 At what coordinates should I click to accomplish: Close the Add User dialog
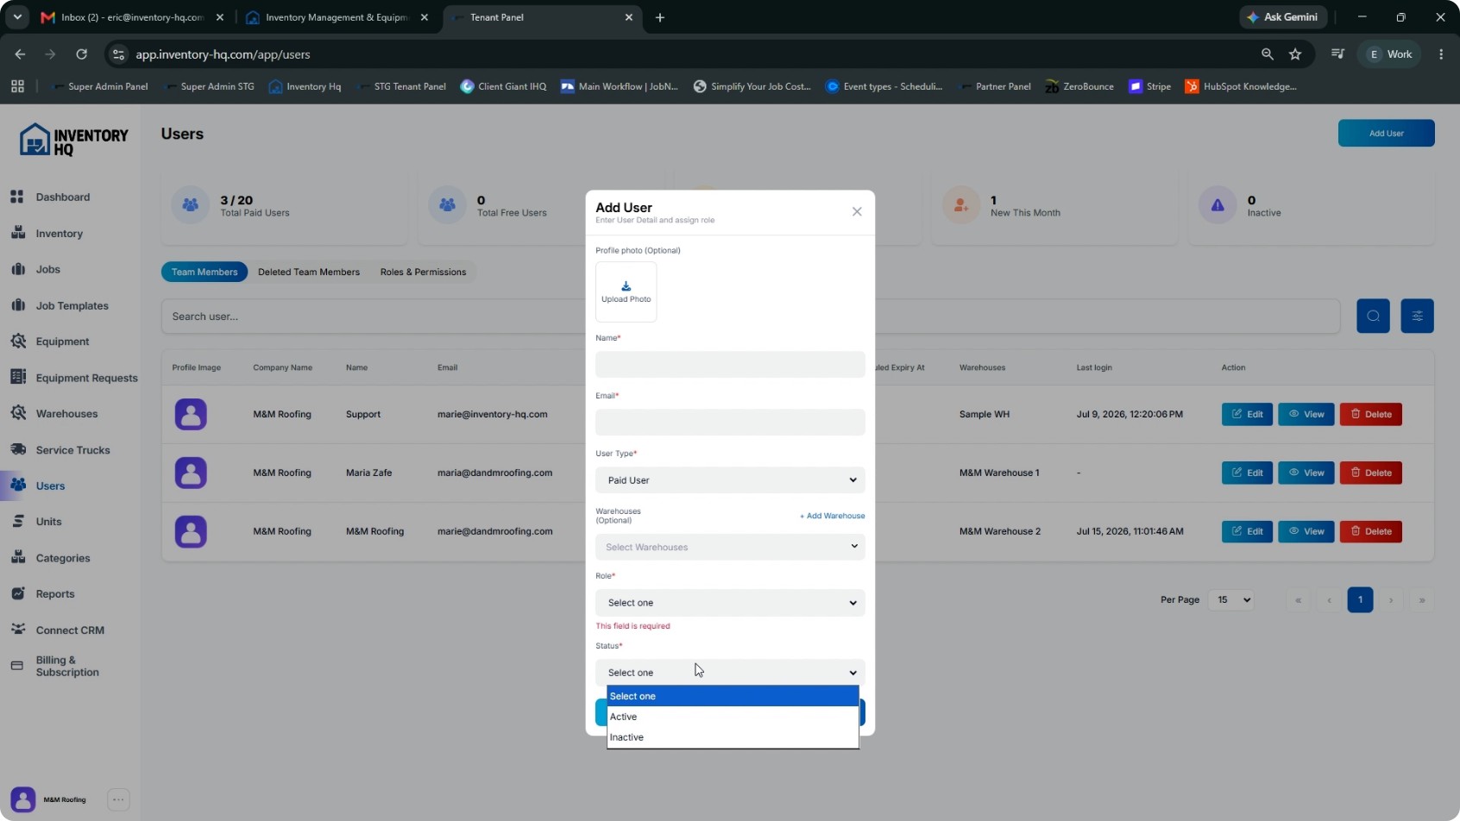(857, 211)
